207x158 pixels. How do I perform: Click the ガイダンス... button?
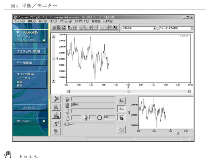pos(30,108)
